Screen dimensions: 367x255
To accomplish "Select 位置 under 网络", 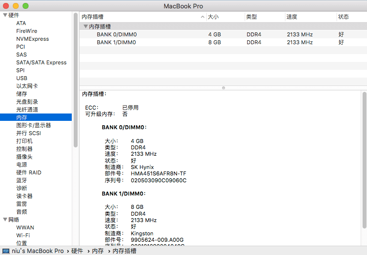I will [22, 243].
